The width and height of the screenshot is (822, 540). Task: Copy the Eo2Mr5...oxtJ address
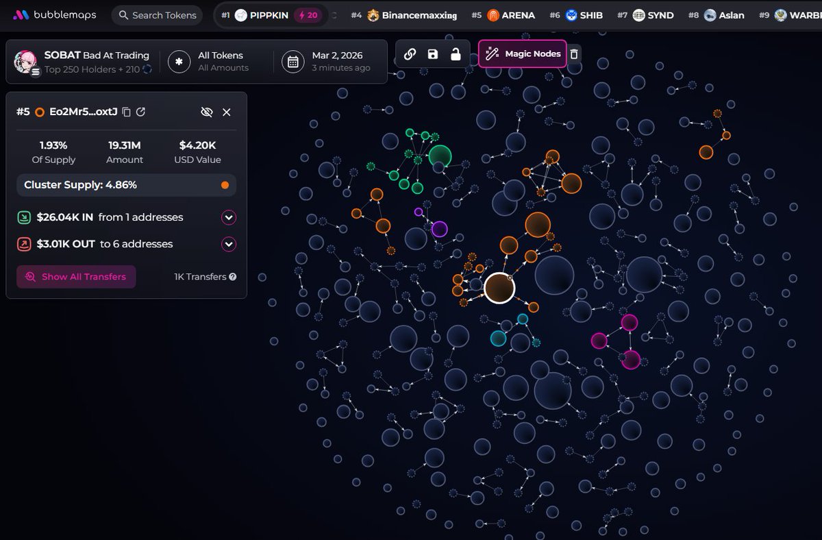[x=126, y=112]
